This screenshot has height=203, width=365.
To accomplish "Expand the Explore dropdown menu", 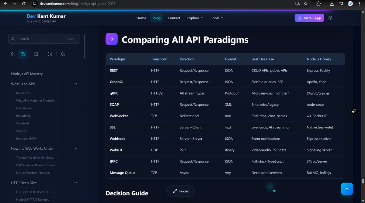I will [195, 18].
